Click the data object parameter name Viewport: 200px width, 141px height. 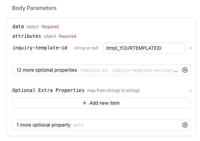click(x=18, y=26)
